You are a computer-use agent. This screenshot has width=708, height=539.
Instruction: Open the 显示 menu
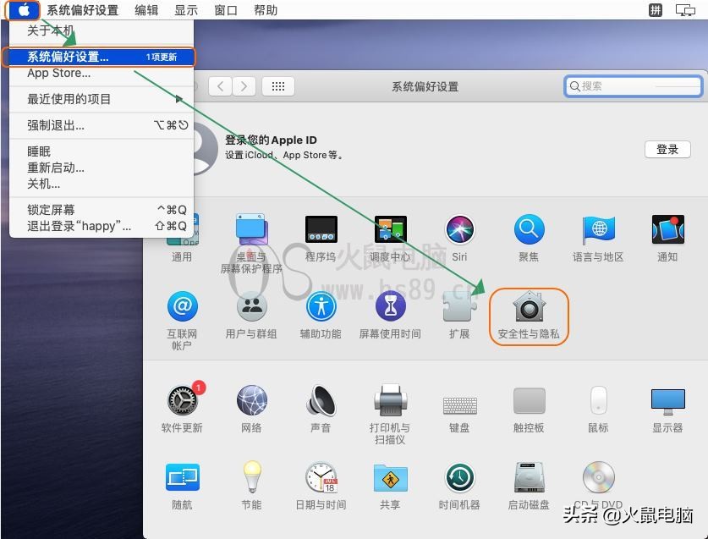pos(186,10)
